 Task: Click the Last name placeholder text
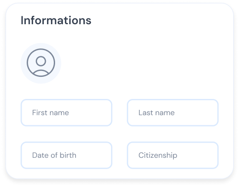coord(156,113)
